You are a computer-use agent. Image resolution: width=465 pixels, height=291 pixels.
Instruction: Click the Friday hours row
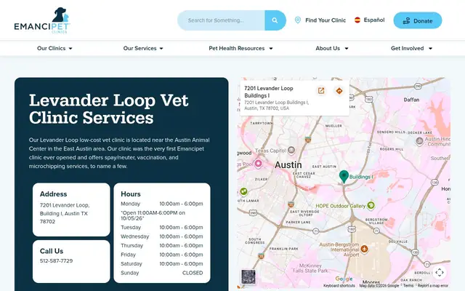162,255
